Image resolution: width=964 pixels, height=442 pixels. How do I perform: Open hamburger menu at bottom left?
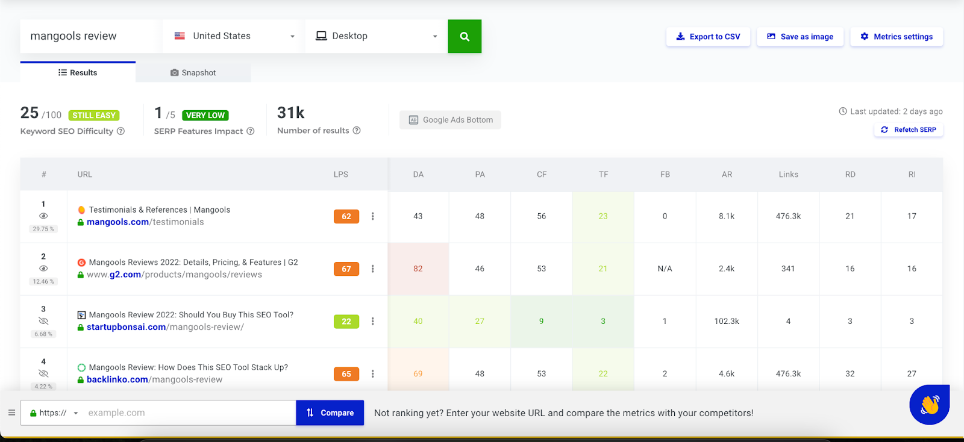11,412
